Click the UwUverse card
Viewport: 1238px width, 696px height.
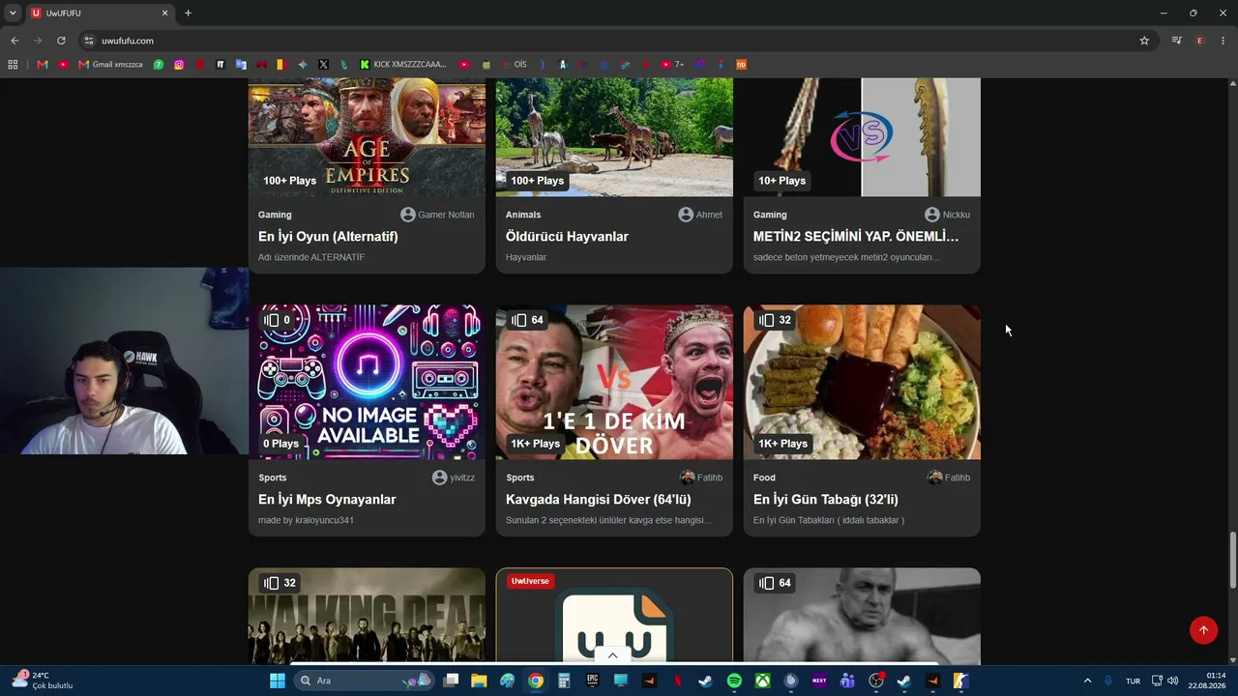(614, 616)
